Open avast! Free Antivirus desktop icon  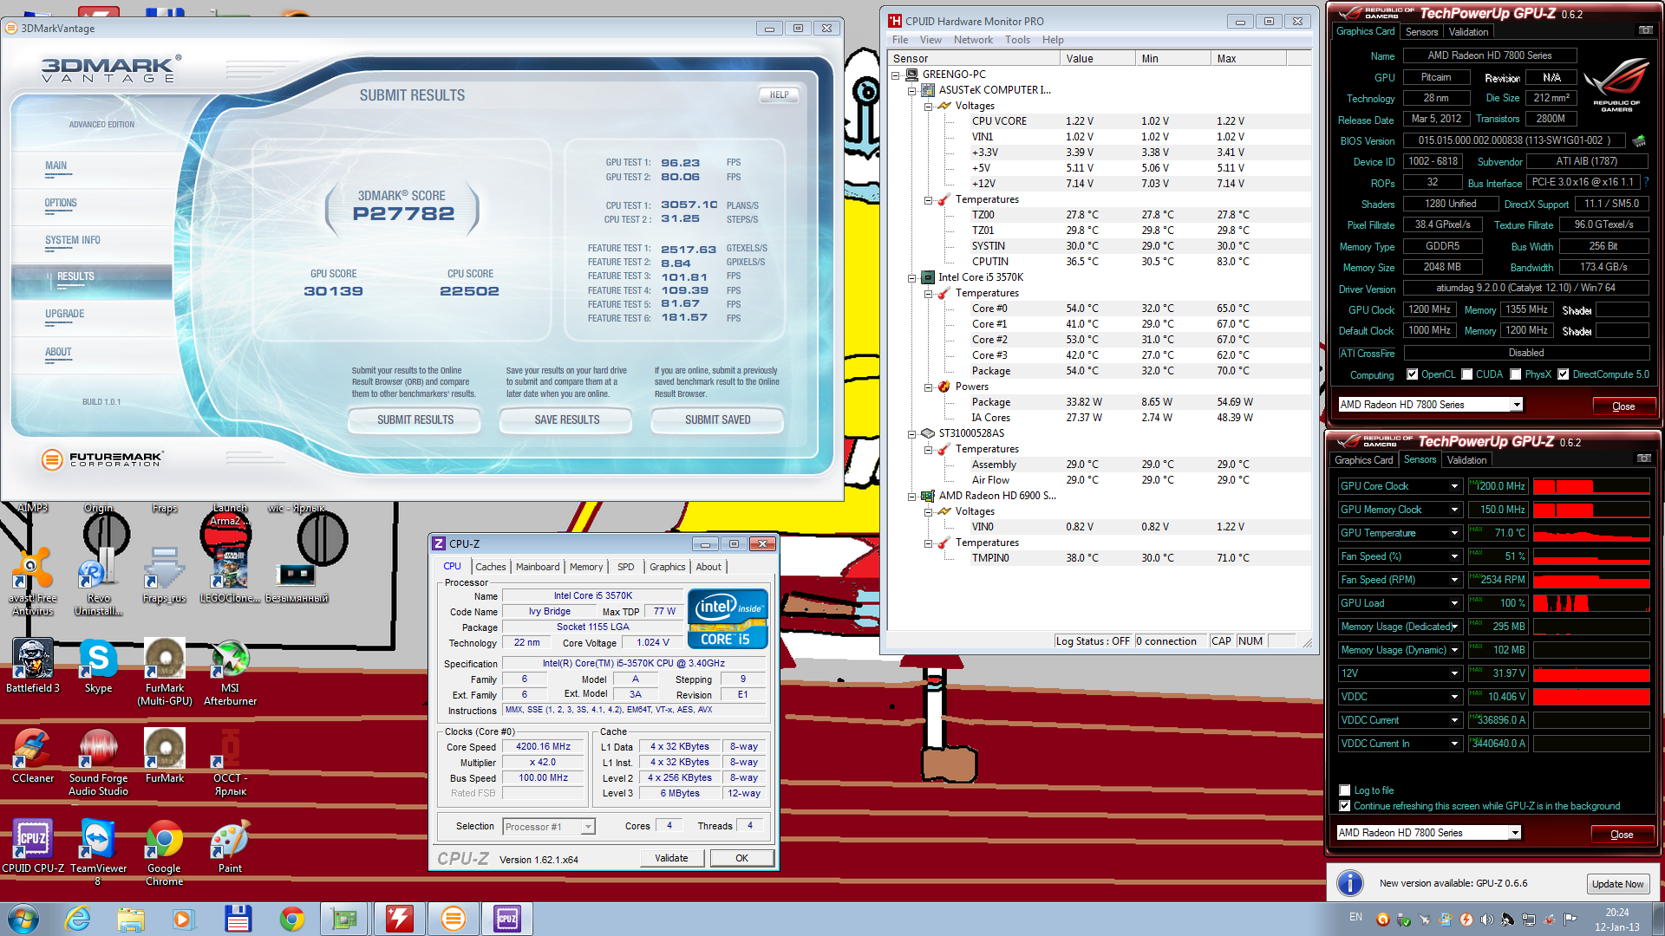tap(32, 582)
